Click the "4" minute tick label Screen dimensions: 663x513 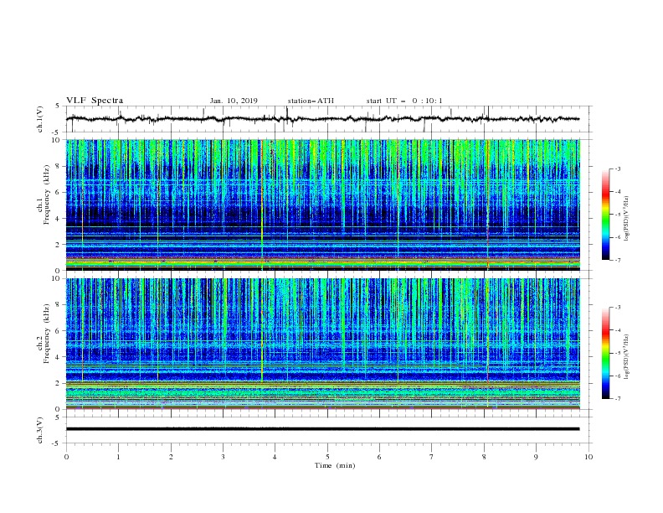[x=275, y=457]
